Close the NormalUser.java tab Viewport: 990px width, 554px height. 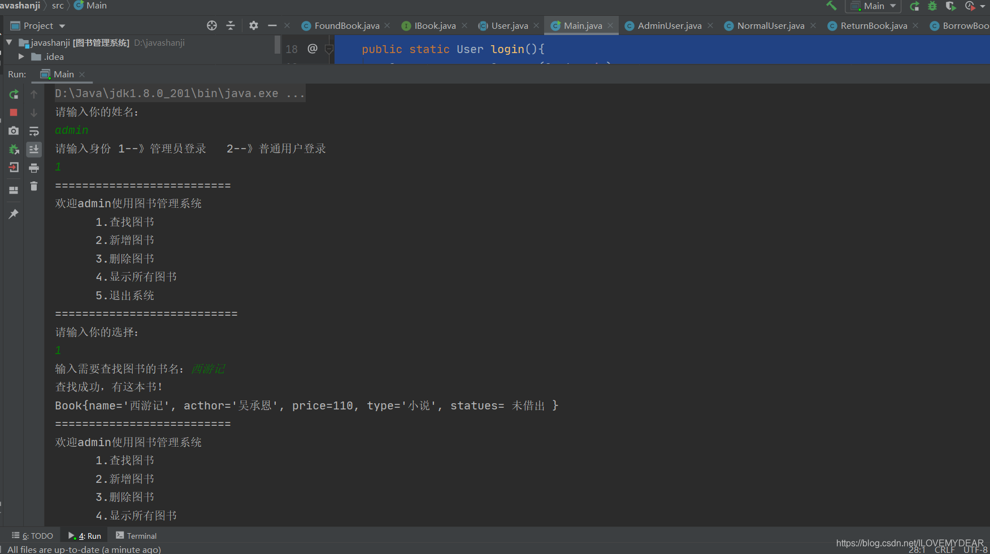[813, 25]
